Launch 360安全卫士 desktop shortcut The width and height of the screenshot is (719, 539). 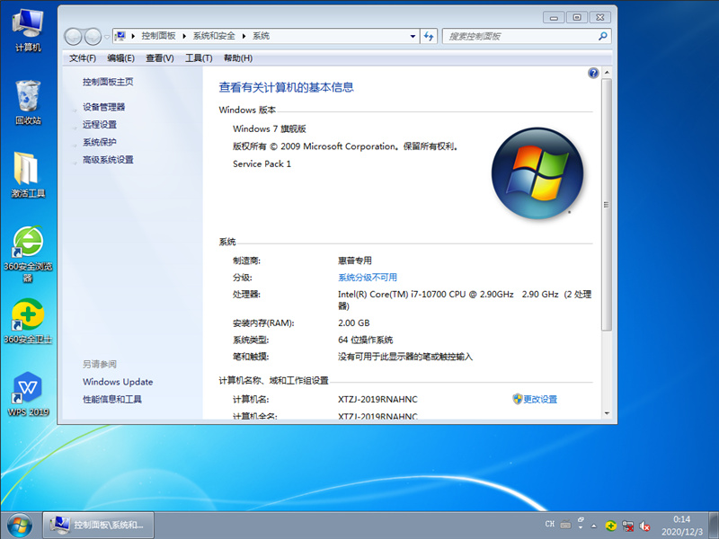pos(28,321)
